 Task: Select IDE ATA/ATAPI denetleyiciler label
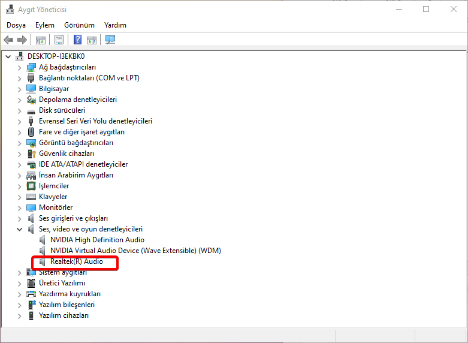tap(83, 164)
